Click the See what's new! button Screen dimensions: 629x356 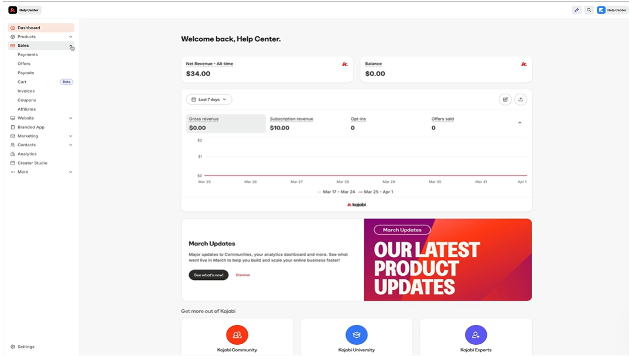pyautogui.click(x=208, y=275)
